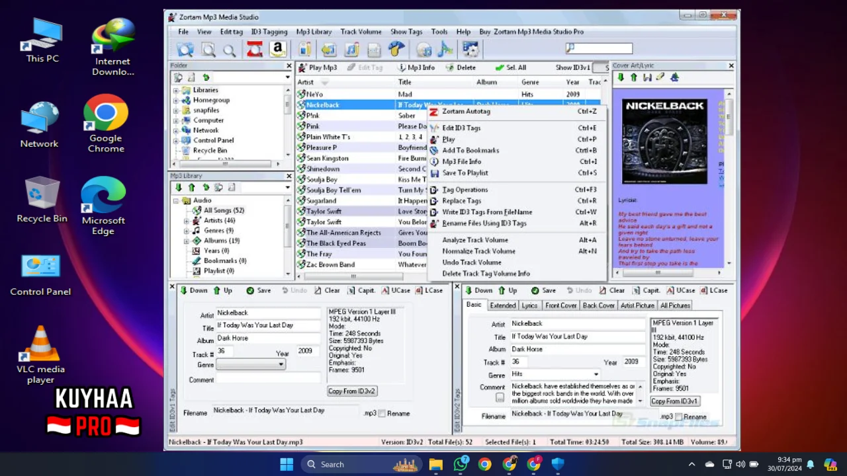
Task: Click the ID3v2 Album input field
Action: (578, 349)
